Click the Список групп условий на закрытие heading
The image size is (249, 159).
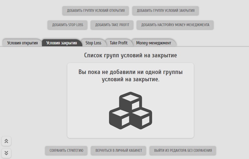click(130, 55)
